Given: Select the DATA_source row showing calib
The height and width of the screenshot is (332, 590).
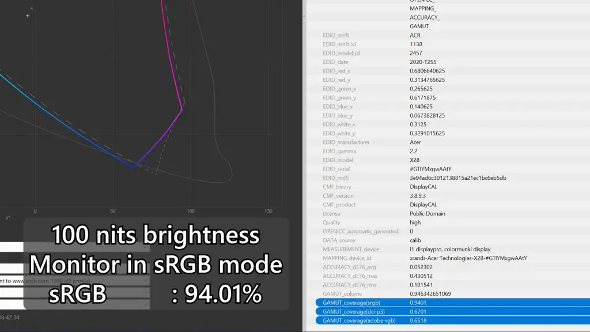Looking at the screenshot, I should pos(449,240).
